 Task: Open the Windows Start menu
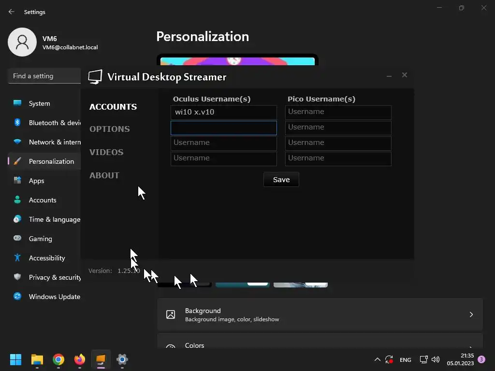coord(15,359)
